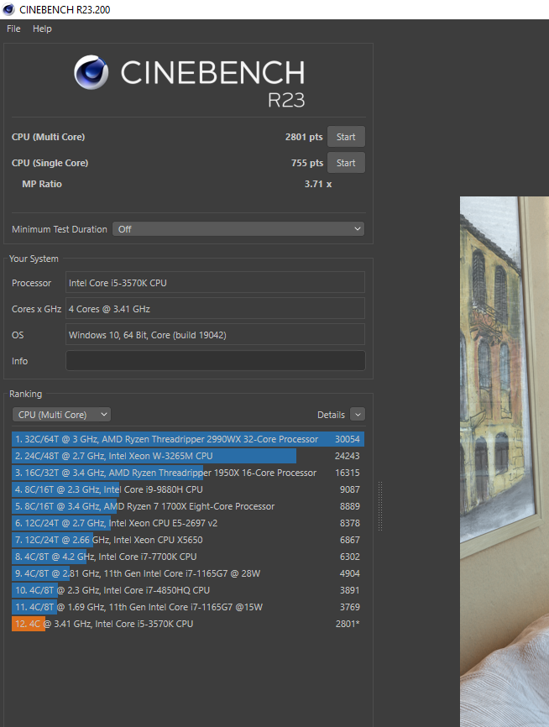Select the orange i5-3570K ranking row
The width and height of the screenshot is (549, 727).
188,624
